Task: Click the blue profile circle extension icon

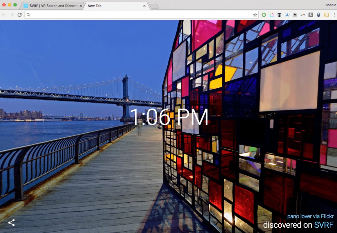Action: point(287,15)
